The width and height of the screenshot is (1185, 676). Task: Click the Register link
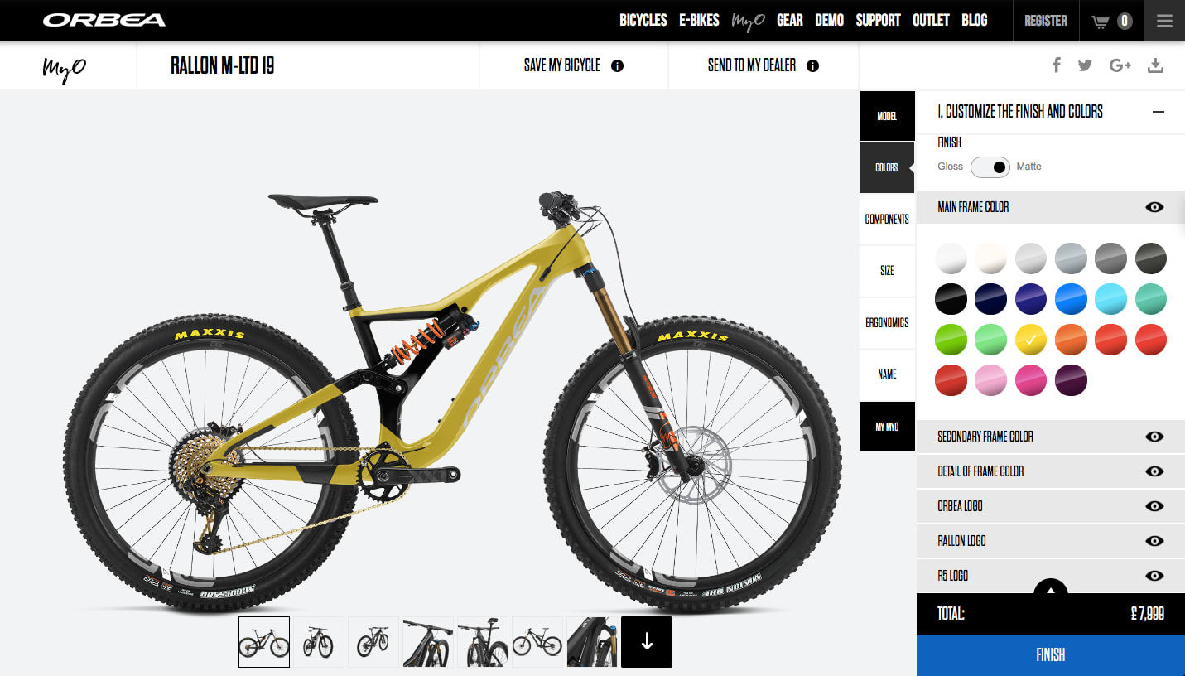pos(1046,21)
